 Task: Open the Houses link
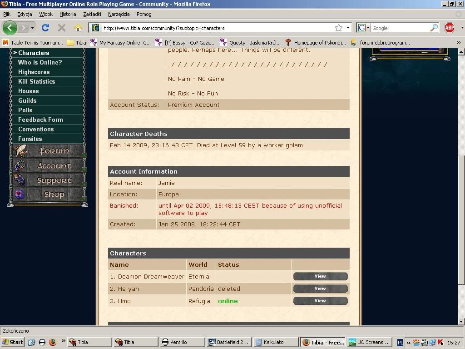(x=29, y=91)
